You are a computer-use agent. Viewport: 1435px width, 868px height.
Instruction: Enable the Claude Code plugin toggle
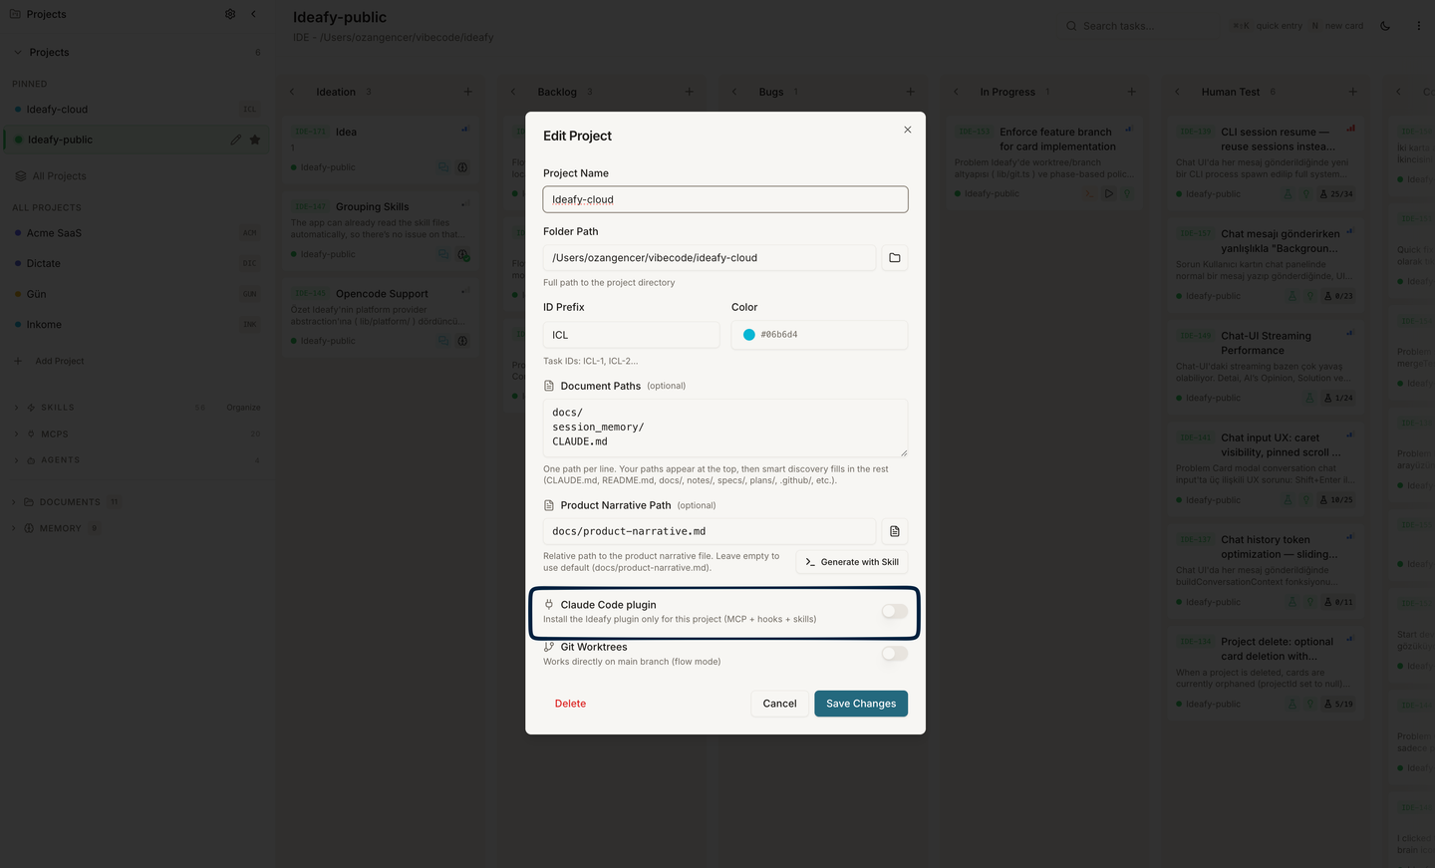coord(895,611)
